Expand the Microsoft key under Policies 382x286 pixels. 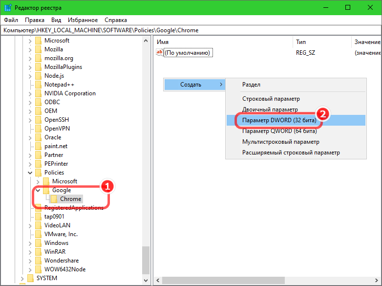[38, 181]
